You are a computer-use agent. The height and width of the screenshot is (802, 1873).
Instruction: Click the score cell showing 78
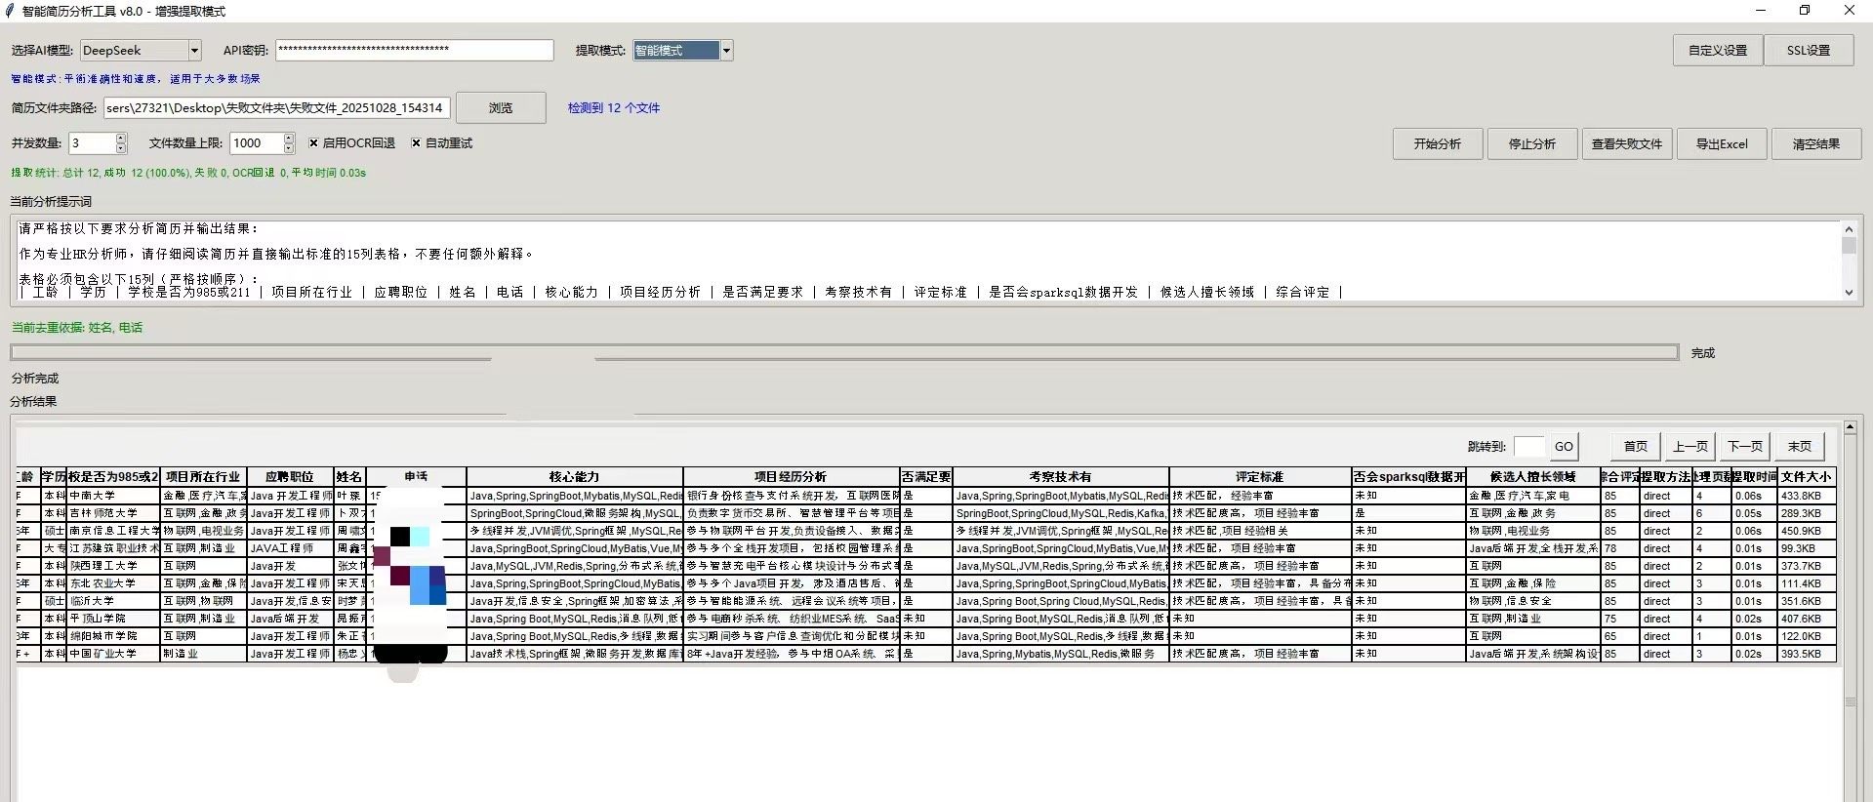point(1619,548)
